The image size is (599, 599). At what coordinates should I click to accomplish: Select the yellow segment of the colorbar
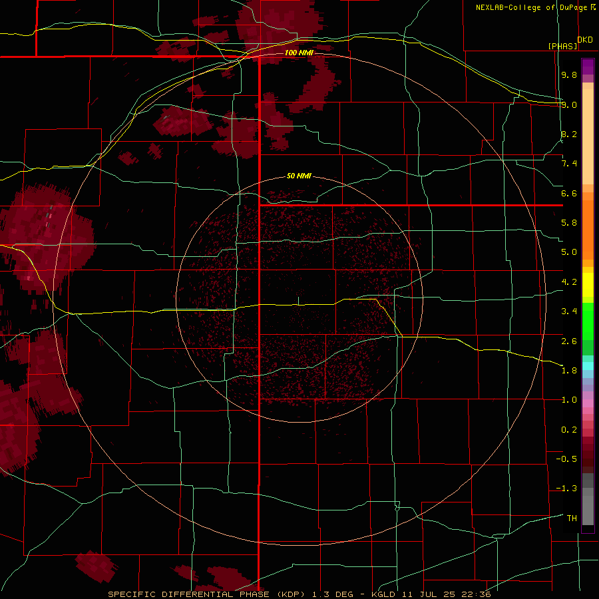tap(588, 285)
